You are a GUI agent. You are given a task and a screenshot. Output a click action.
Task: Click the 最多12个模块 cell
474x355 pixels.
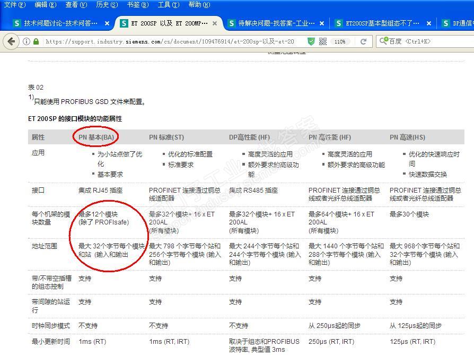98,214
